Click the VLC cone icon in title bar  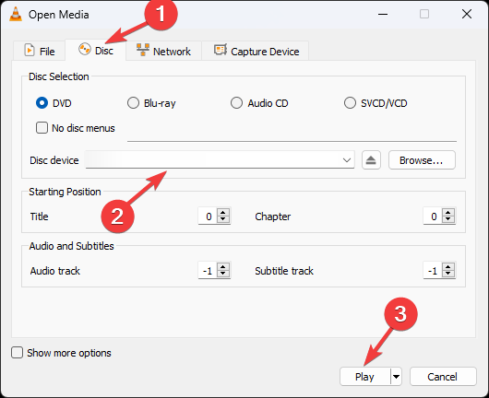point(16,14)
